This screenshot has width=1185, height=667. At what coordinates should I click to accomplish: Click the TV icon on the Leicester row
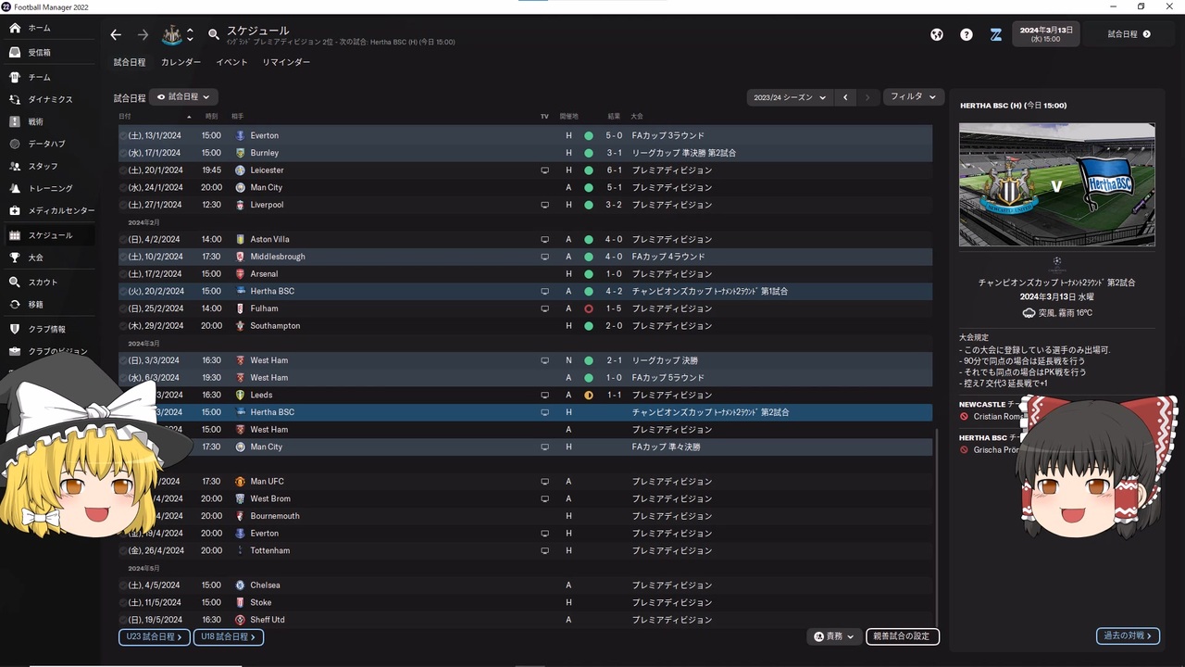pos(545,170)
